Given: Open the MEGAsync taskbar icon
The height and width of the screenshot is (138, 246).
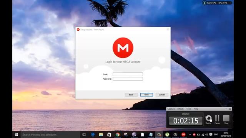Looking at the screenshot, I should [183, 135].
